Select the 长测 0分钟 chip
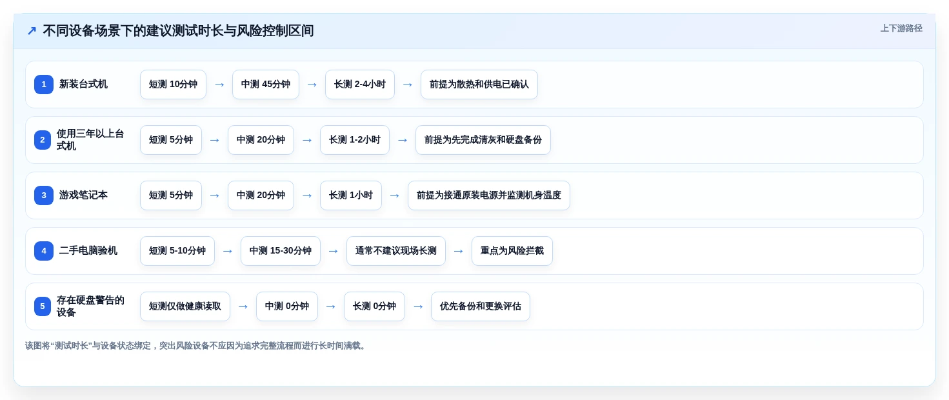The image size is (949, 400). pyautogui.click(x=374, y=306)
